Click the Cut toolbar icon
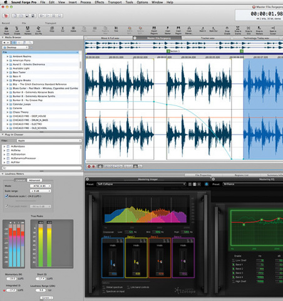This screenshot has height=301, width=283. pyautogui.click(x=63, y=29)
